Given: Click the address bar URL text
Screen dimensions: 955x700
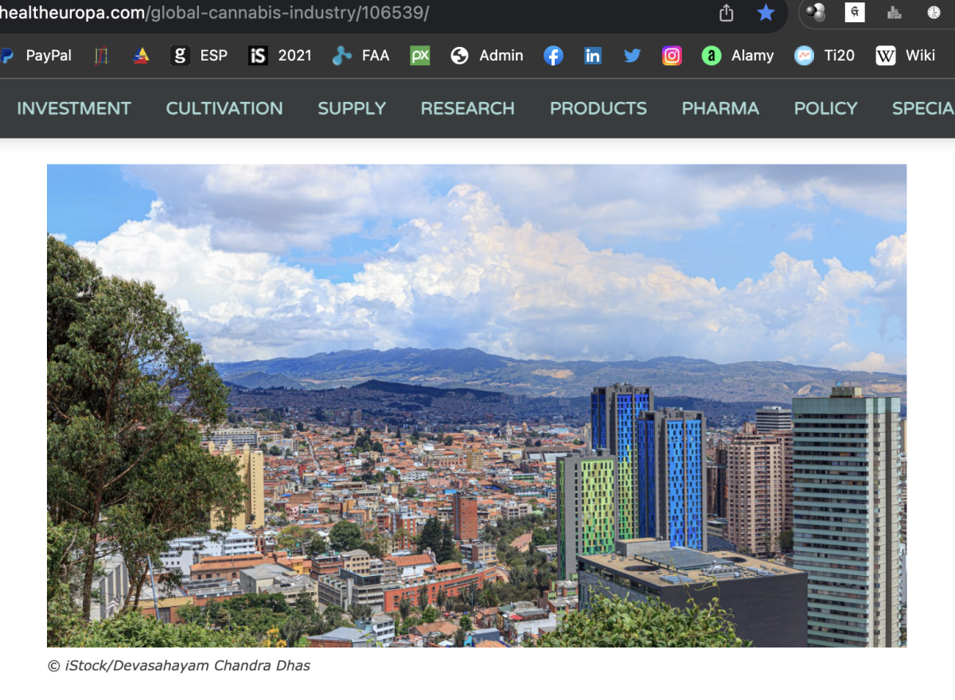Looking at the screenshot, I should 215,13.
